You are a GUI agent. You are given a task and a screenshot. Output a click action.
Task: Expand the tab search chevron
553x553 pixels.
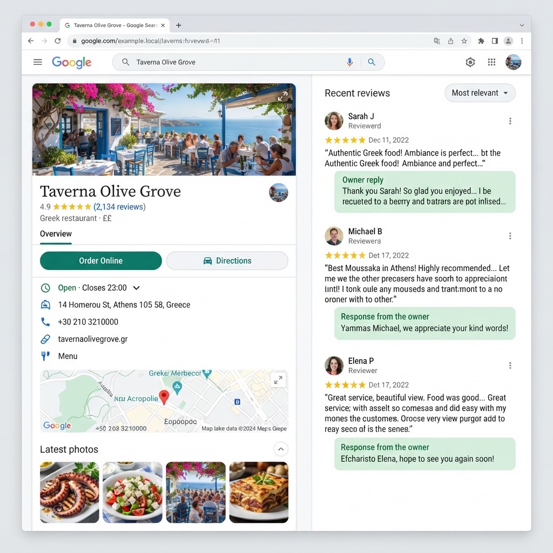coord(522,25)
